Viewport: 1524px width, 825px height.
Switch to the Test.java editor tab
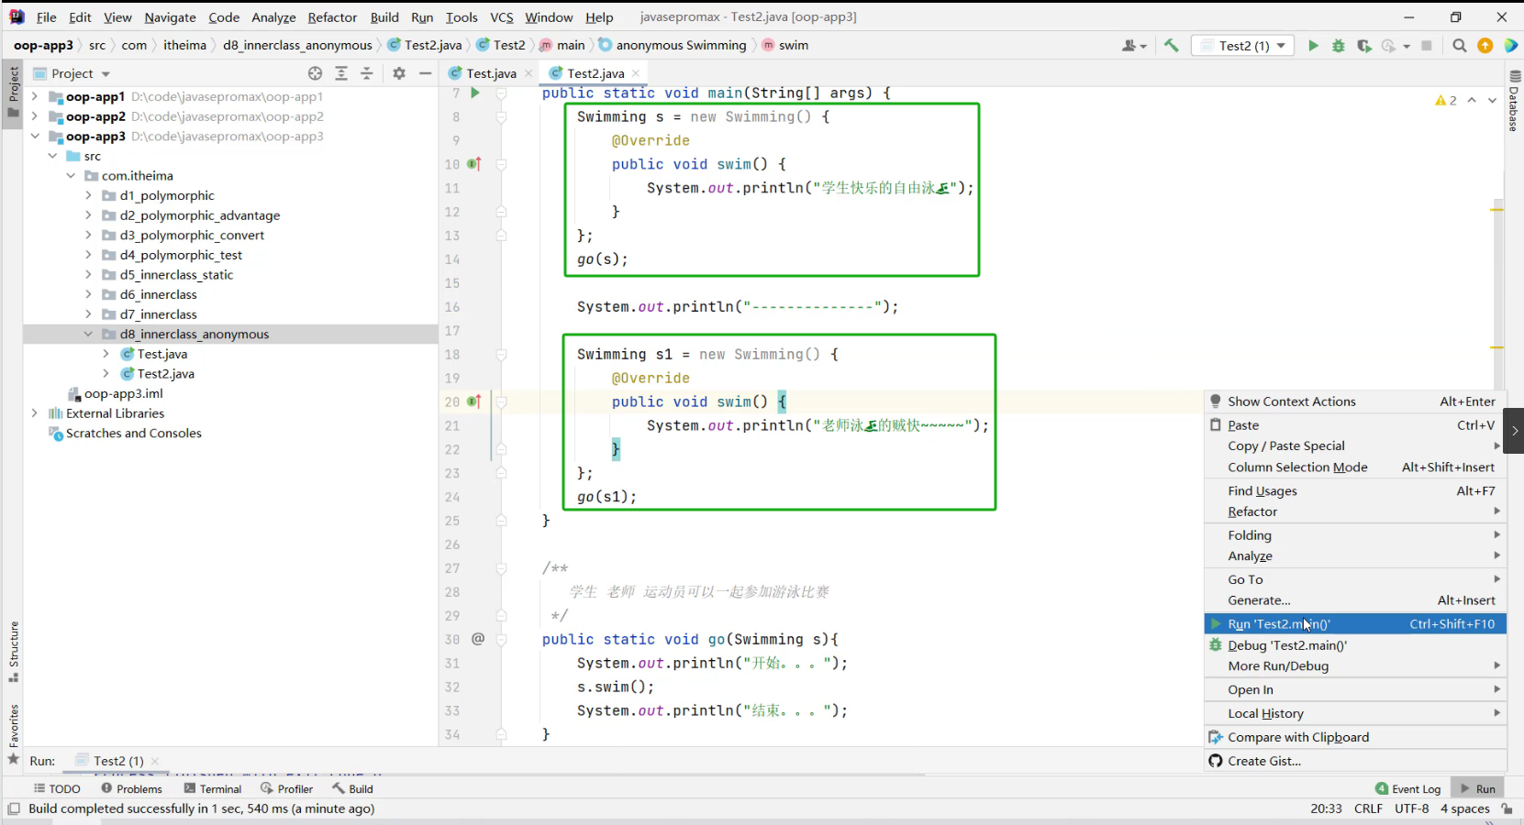pos(490,73)
